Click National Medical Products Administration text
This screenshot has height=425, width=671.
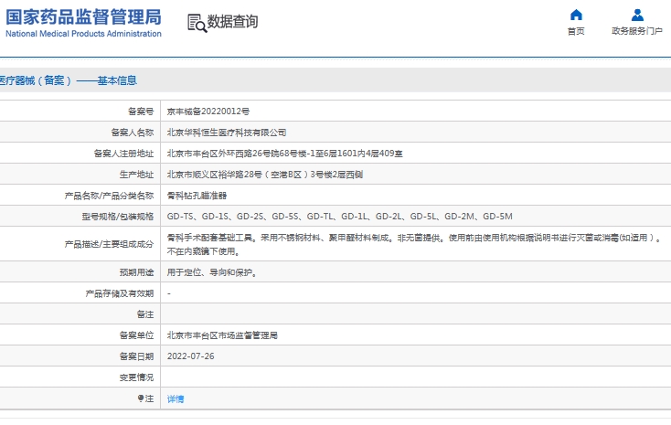point(83,34)
